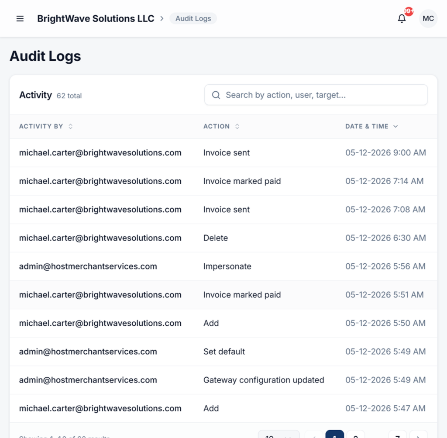Click 'Add' in the 5:47 AM row
Screen dimensions: 447x438
[211, 409]
